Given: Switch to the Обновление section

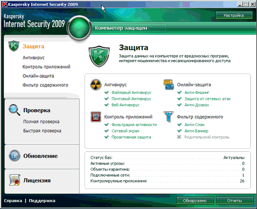Looking at the screenshot, I should 40,156.
